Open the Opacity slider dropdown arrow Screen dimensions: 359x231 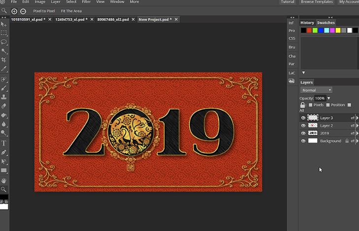click(329, 98)
